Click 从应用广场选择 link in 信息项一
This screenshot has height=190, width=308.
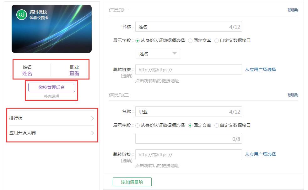[x=260, y=69]
